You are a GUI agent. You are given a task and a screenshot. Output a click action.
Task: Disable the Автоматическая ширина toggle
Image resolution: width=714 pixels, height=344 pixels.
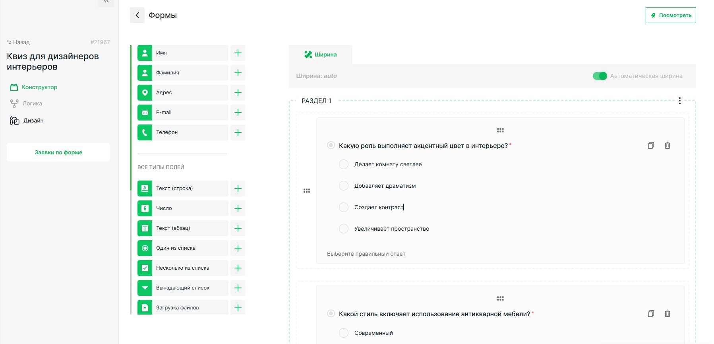pyautogui.click(x=600, y=76)
